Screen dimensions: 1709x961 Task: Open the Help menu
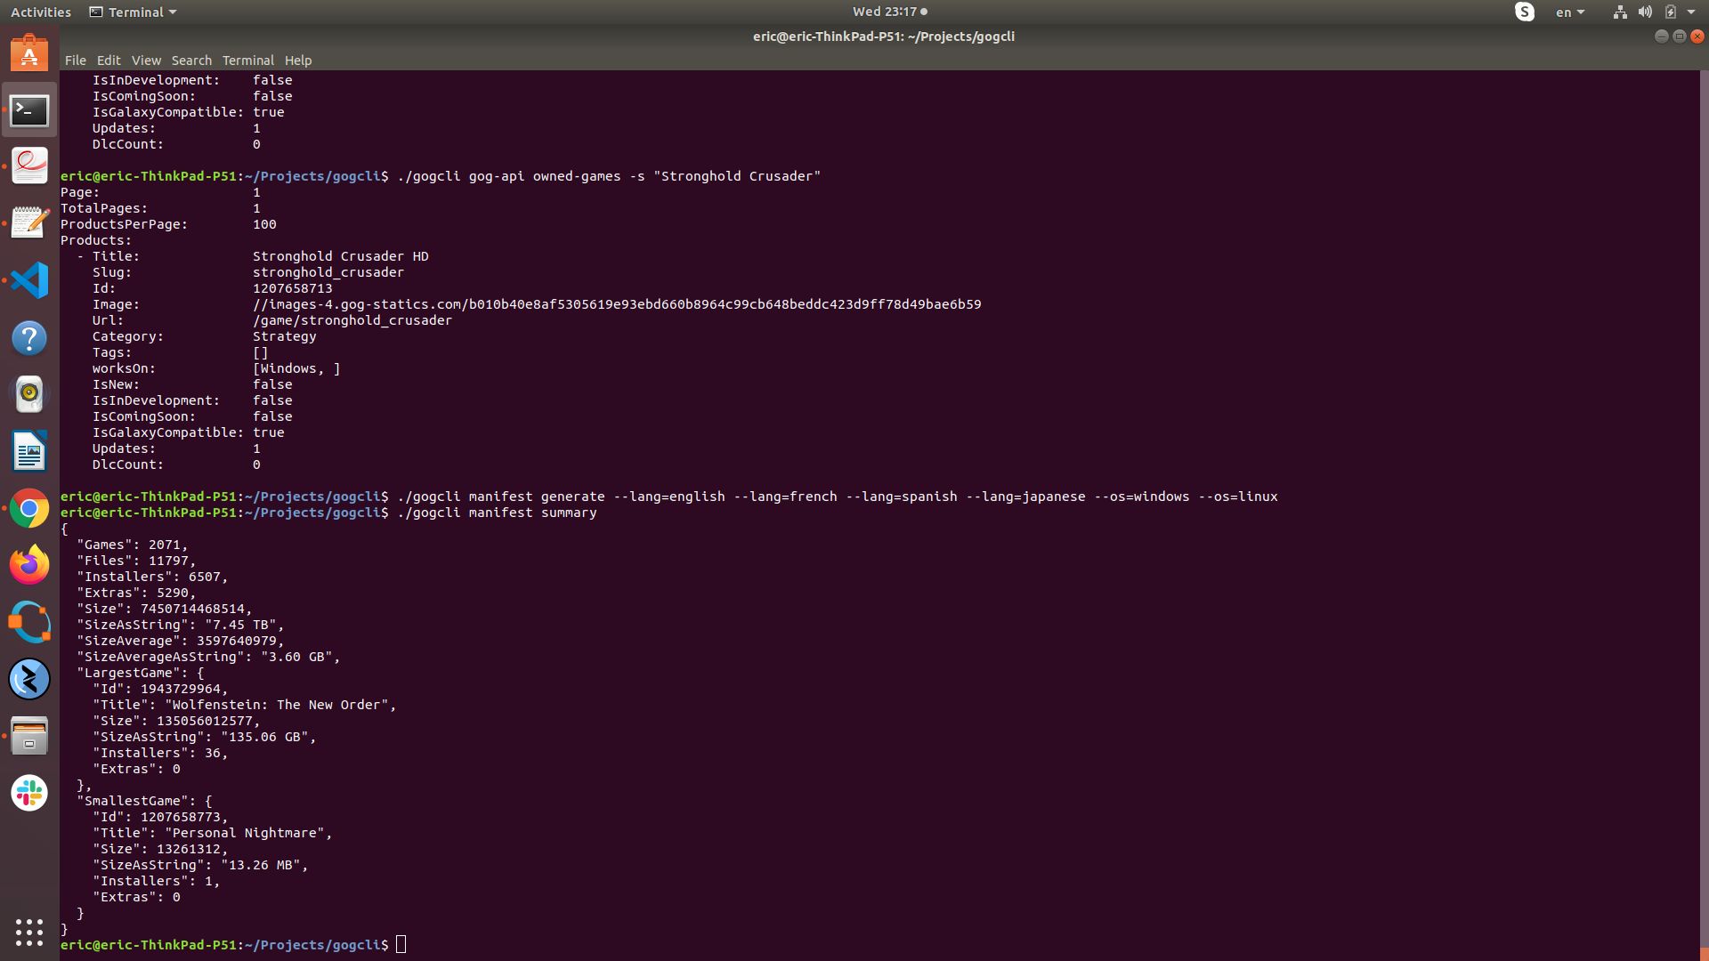click(x=298, y=61)
